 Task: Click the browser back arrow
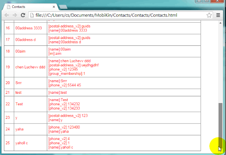coord(6,15)
